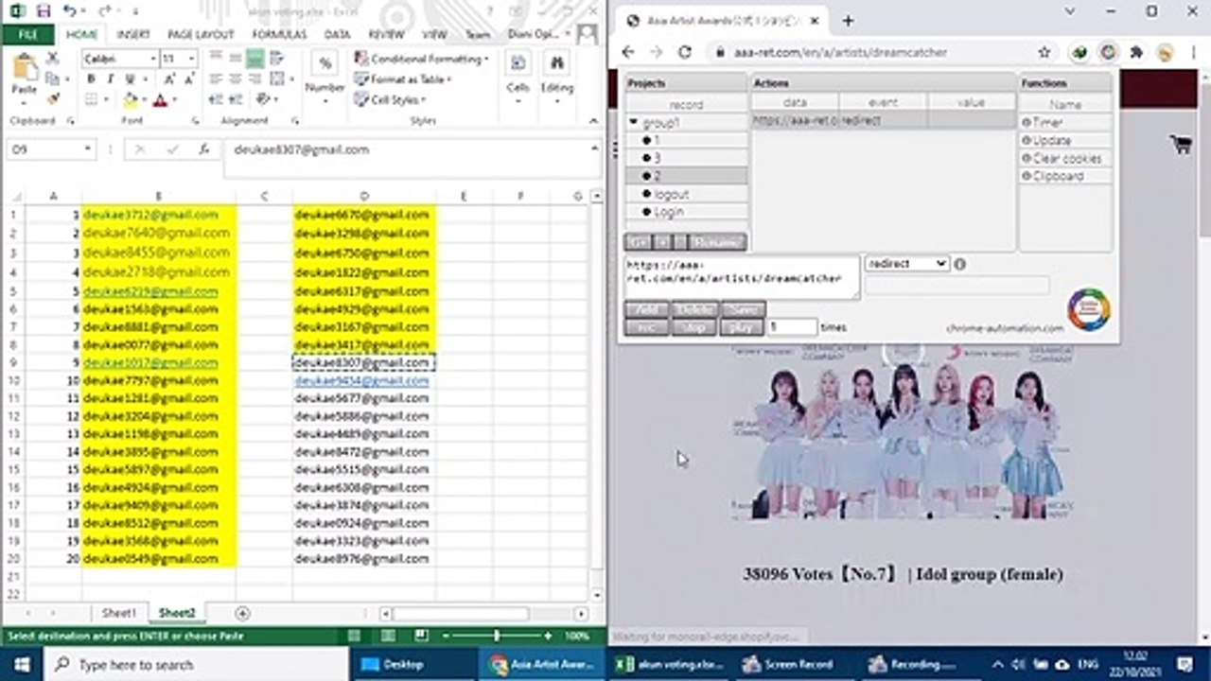Click the Insert Function fx icon
The width and height of the screenshot is (1211, 681).
coord(202,149)
